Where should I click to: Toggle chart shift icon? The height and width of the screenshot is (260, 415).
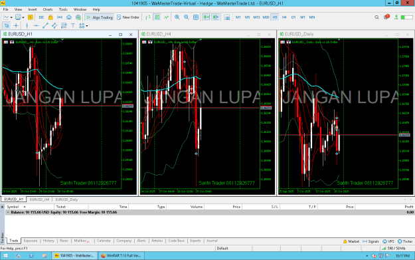coord(216,17)
